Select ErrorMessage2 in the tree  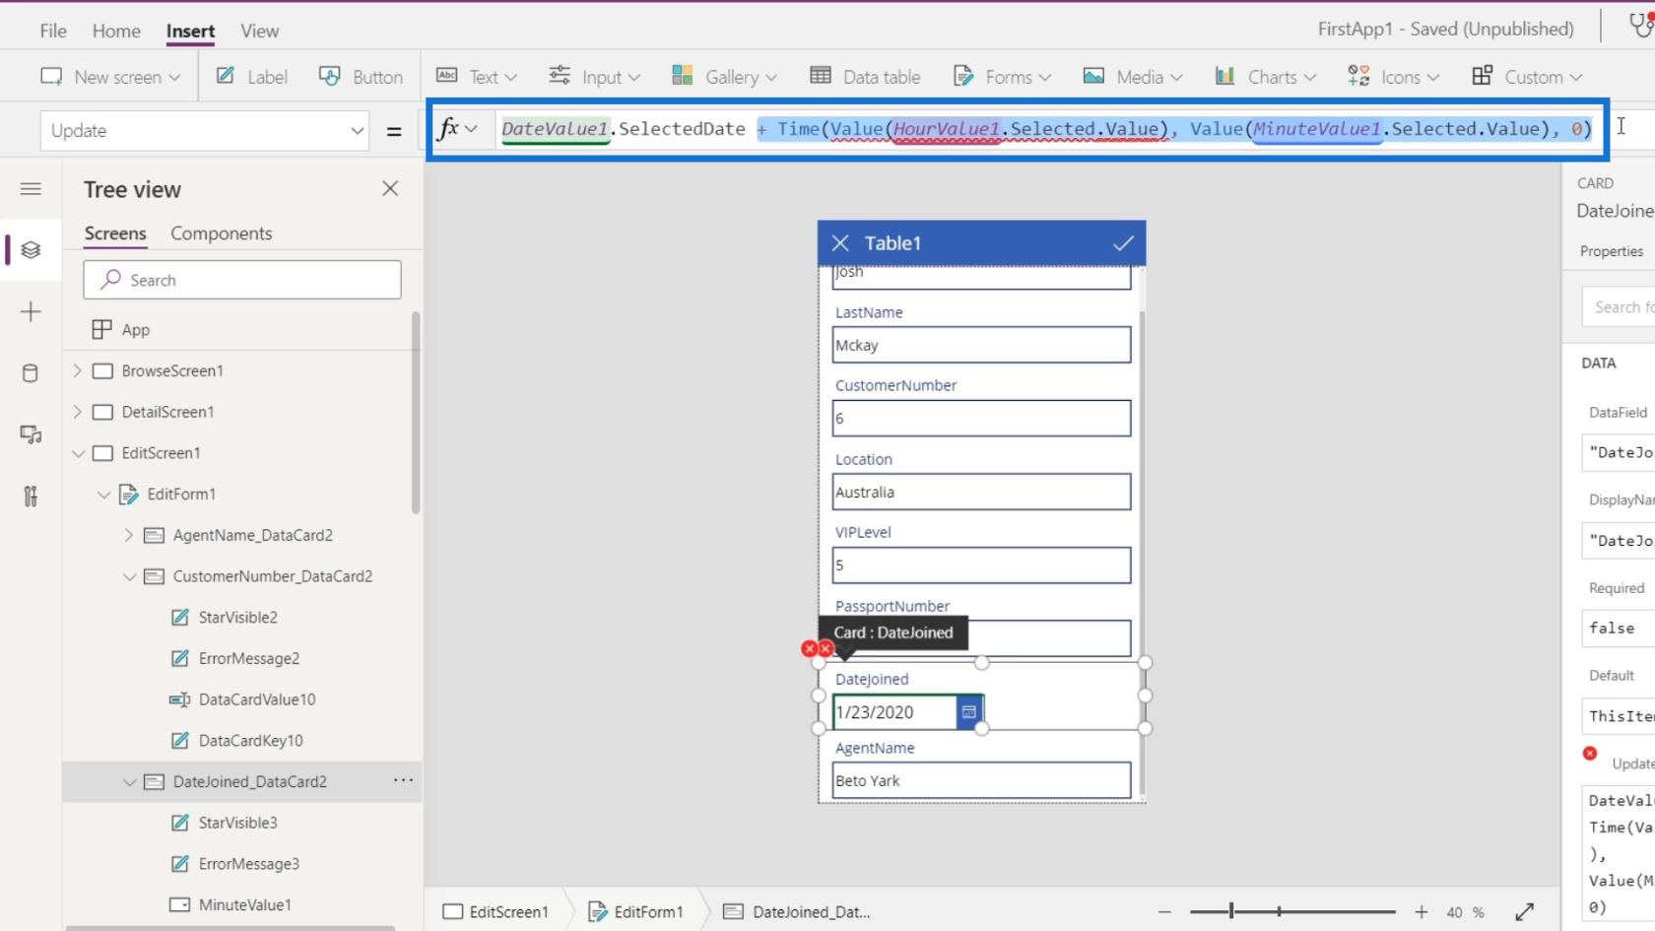point(249,658)
